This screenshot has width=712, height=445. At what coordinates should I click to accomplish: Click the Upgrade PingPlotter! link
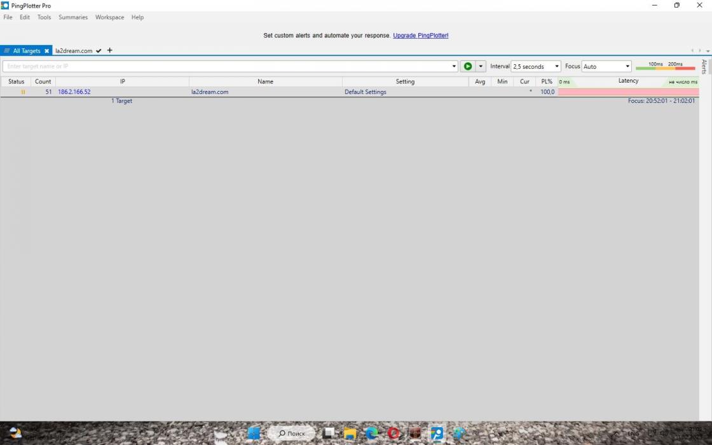pyautogui.click(x=420, y=36)
